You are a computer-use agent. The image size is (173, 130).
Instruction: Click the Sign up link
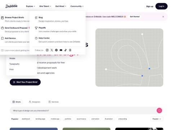point(150,6)
